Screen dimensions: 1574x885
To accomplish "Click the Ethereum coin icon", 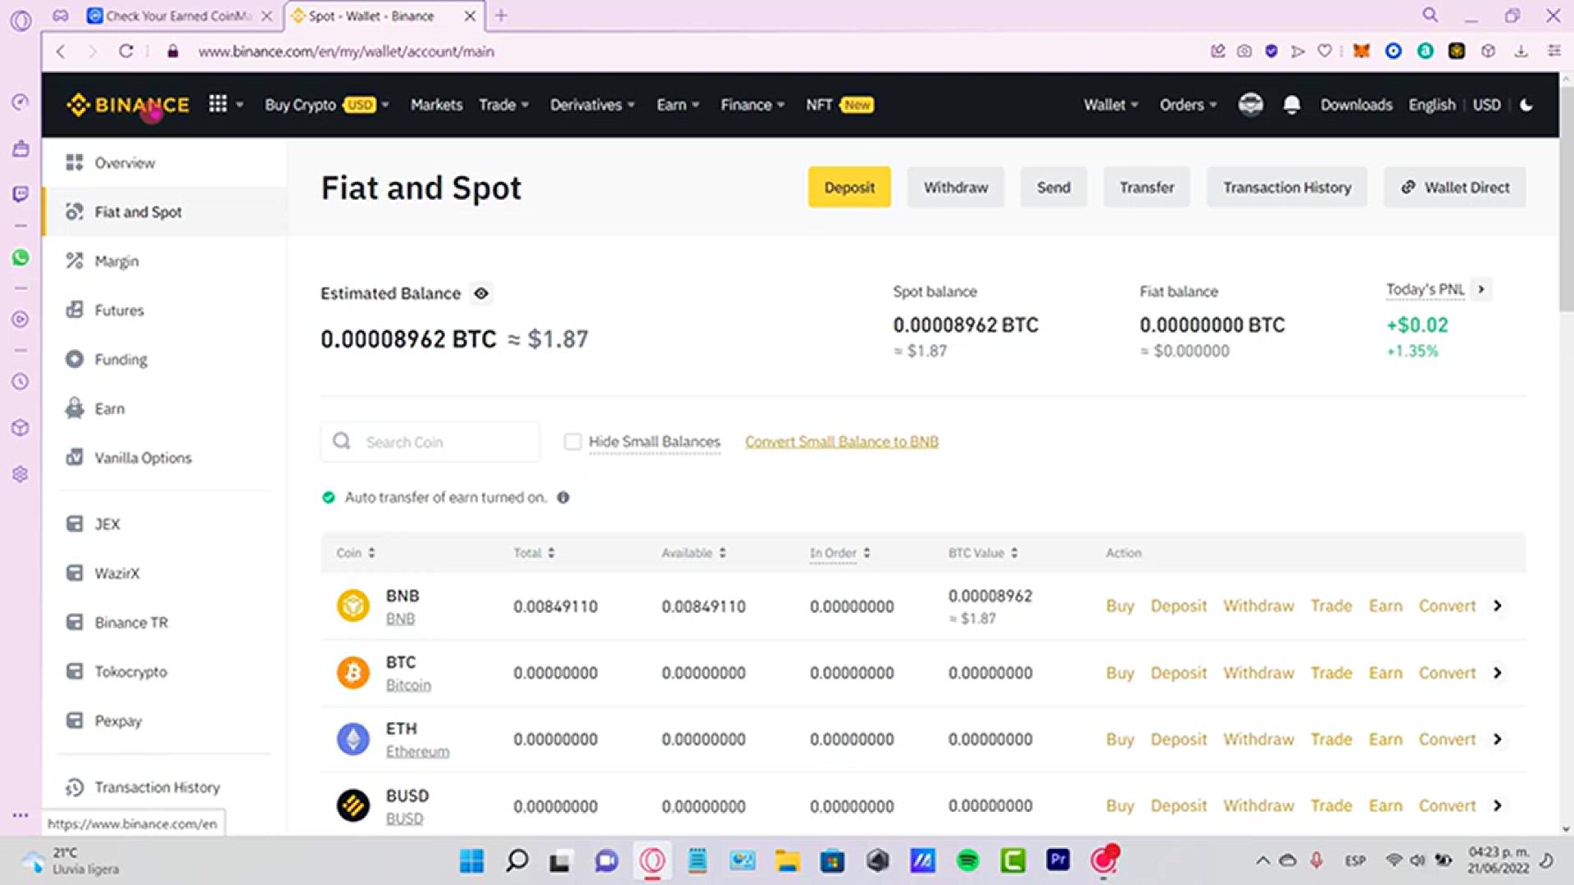I will [353, 739].
